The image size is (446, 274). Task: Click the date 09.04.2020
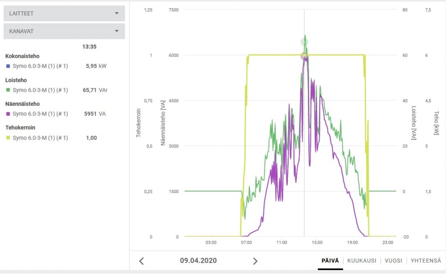tap(198, 260)
